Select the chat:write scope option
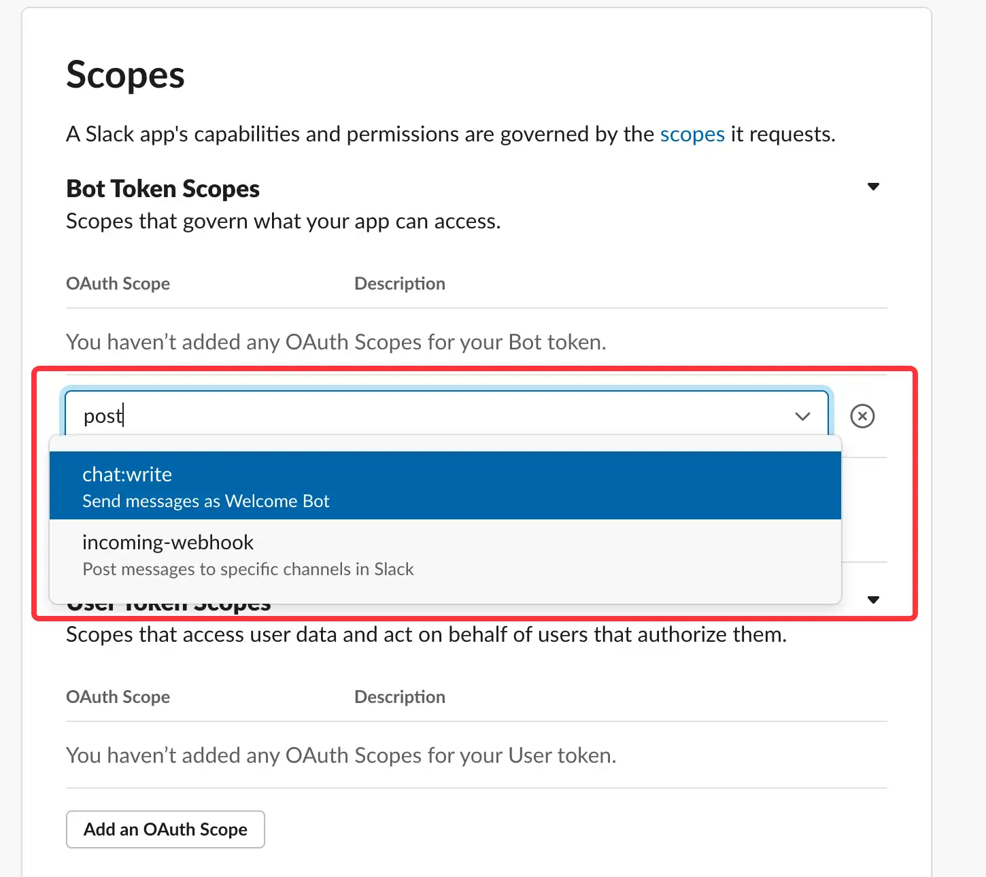The width and height of the screenshot is (986, 877). (445, 485)
